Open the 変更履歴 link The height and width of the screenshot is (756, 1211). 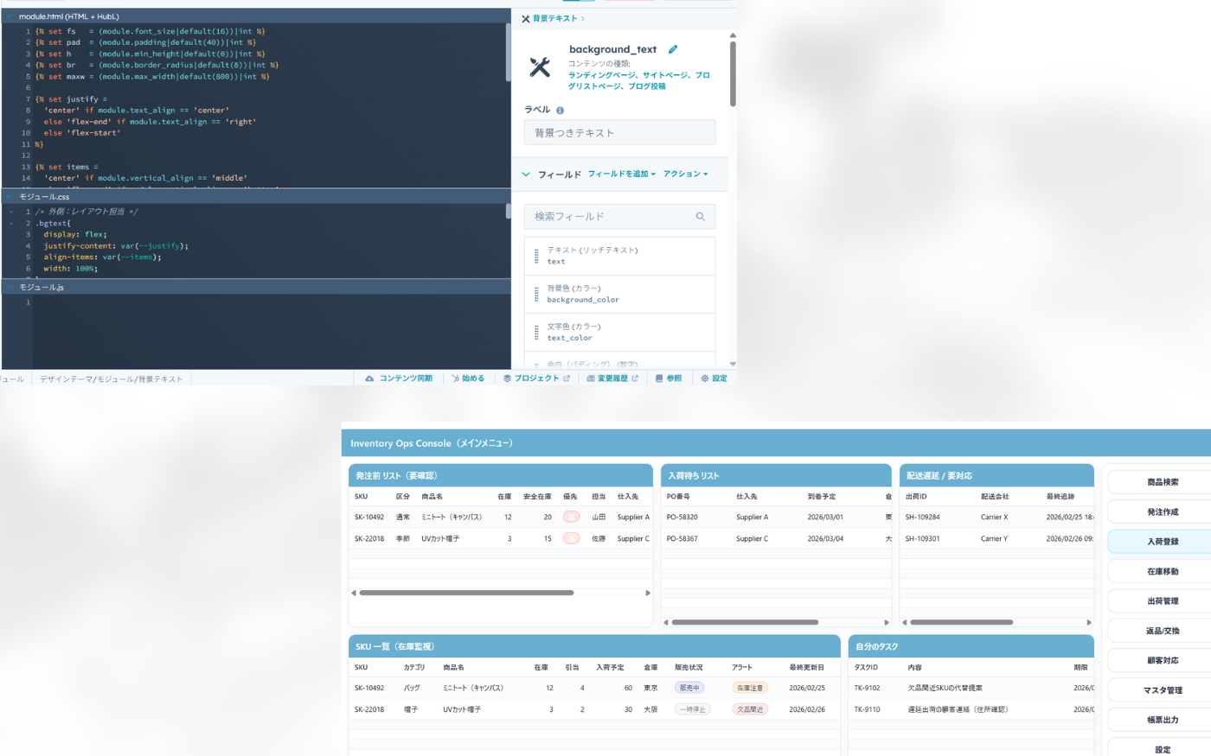point(612,378)
